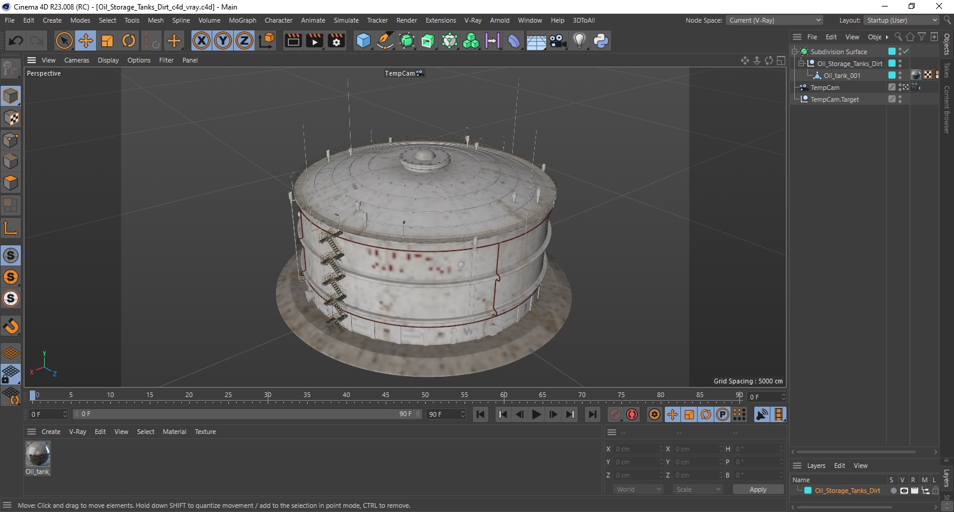Click Oil_Storage_Tanks_Dirt layer color swatch

pos(808,491)
